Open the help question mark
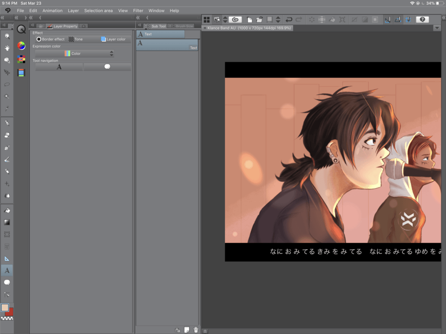Screen dimensions: 446x334 tap(422, 19)
